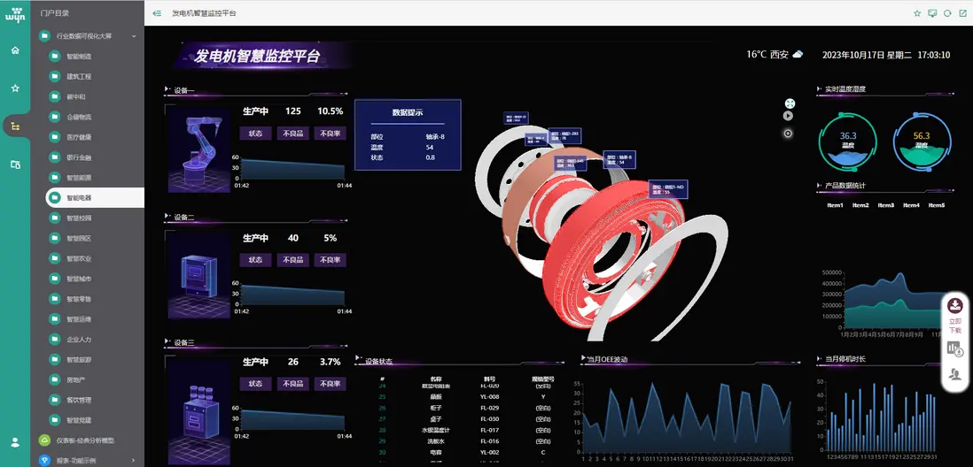
Task: Click the FL-029 cell in 设备状态 table
Action: click(x=489, y=408)
